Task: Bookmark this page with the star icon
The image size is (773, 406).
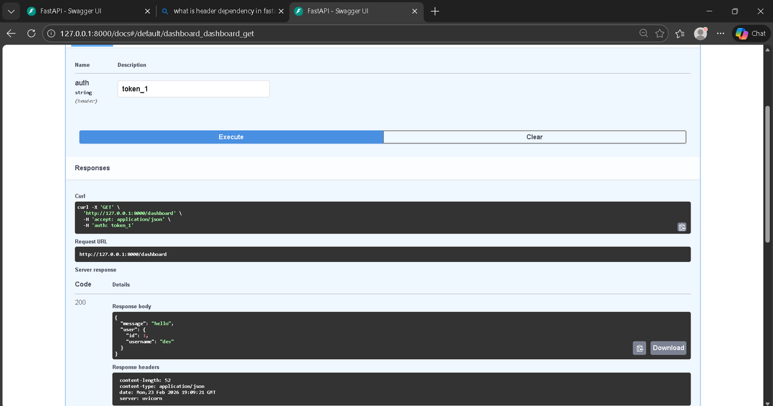Action: (x=660, y=33)
